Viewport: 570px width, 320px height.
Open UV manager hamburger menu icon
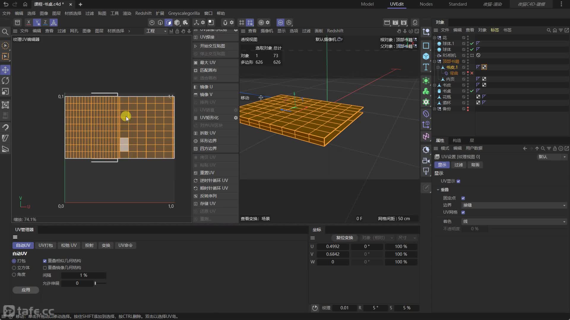pyautogui.click(x=15, y=237)
